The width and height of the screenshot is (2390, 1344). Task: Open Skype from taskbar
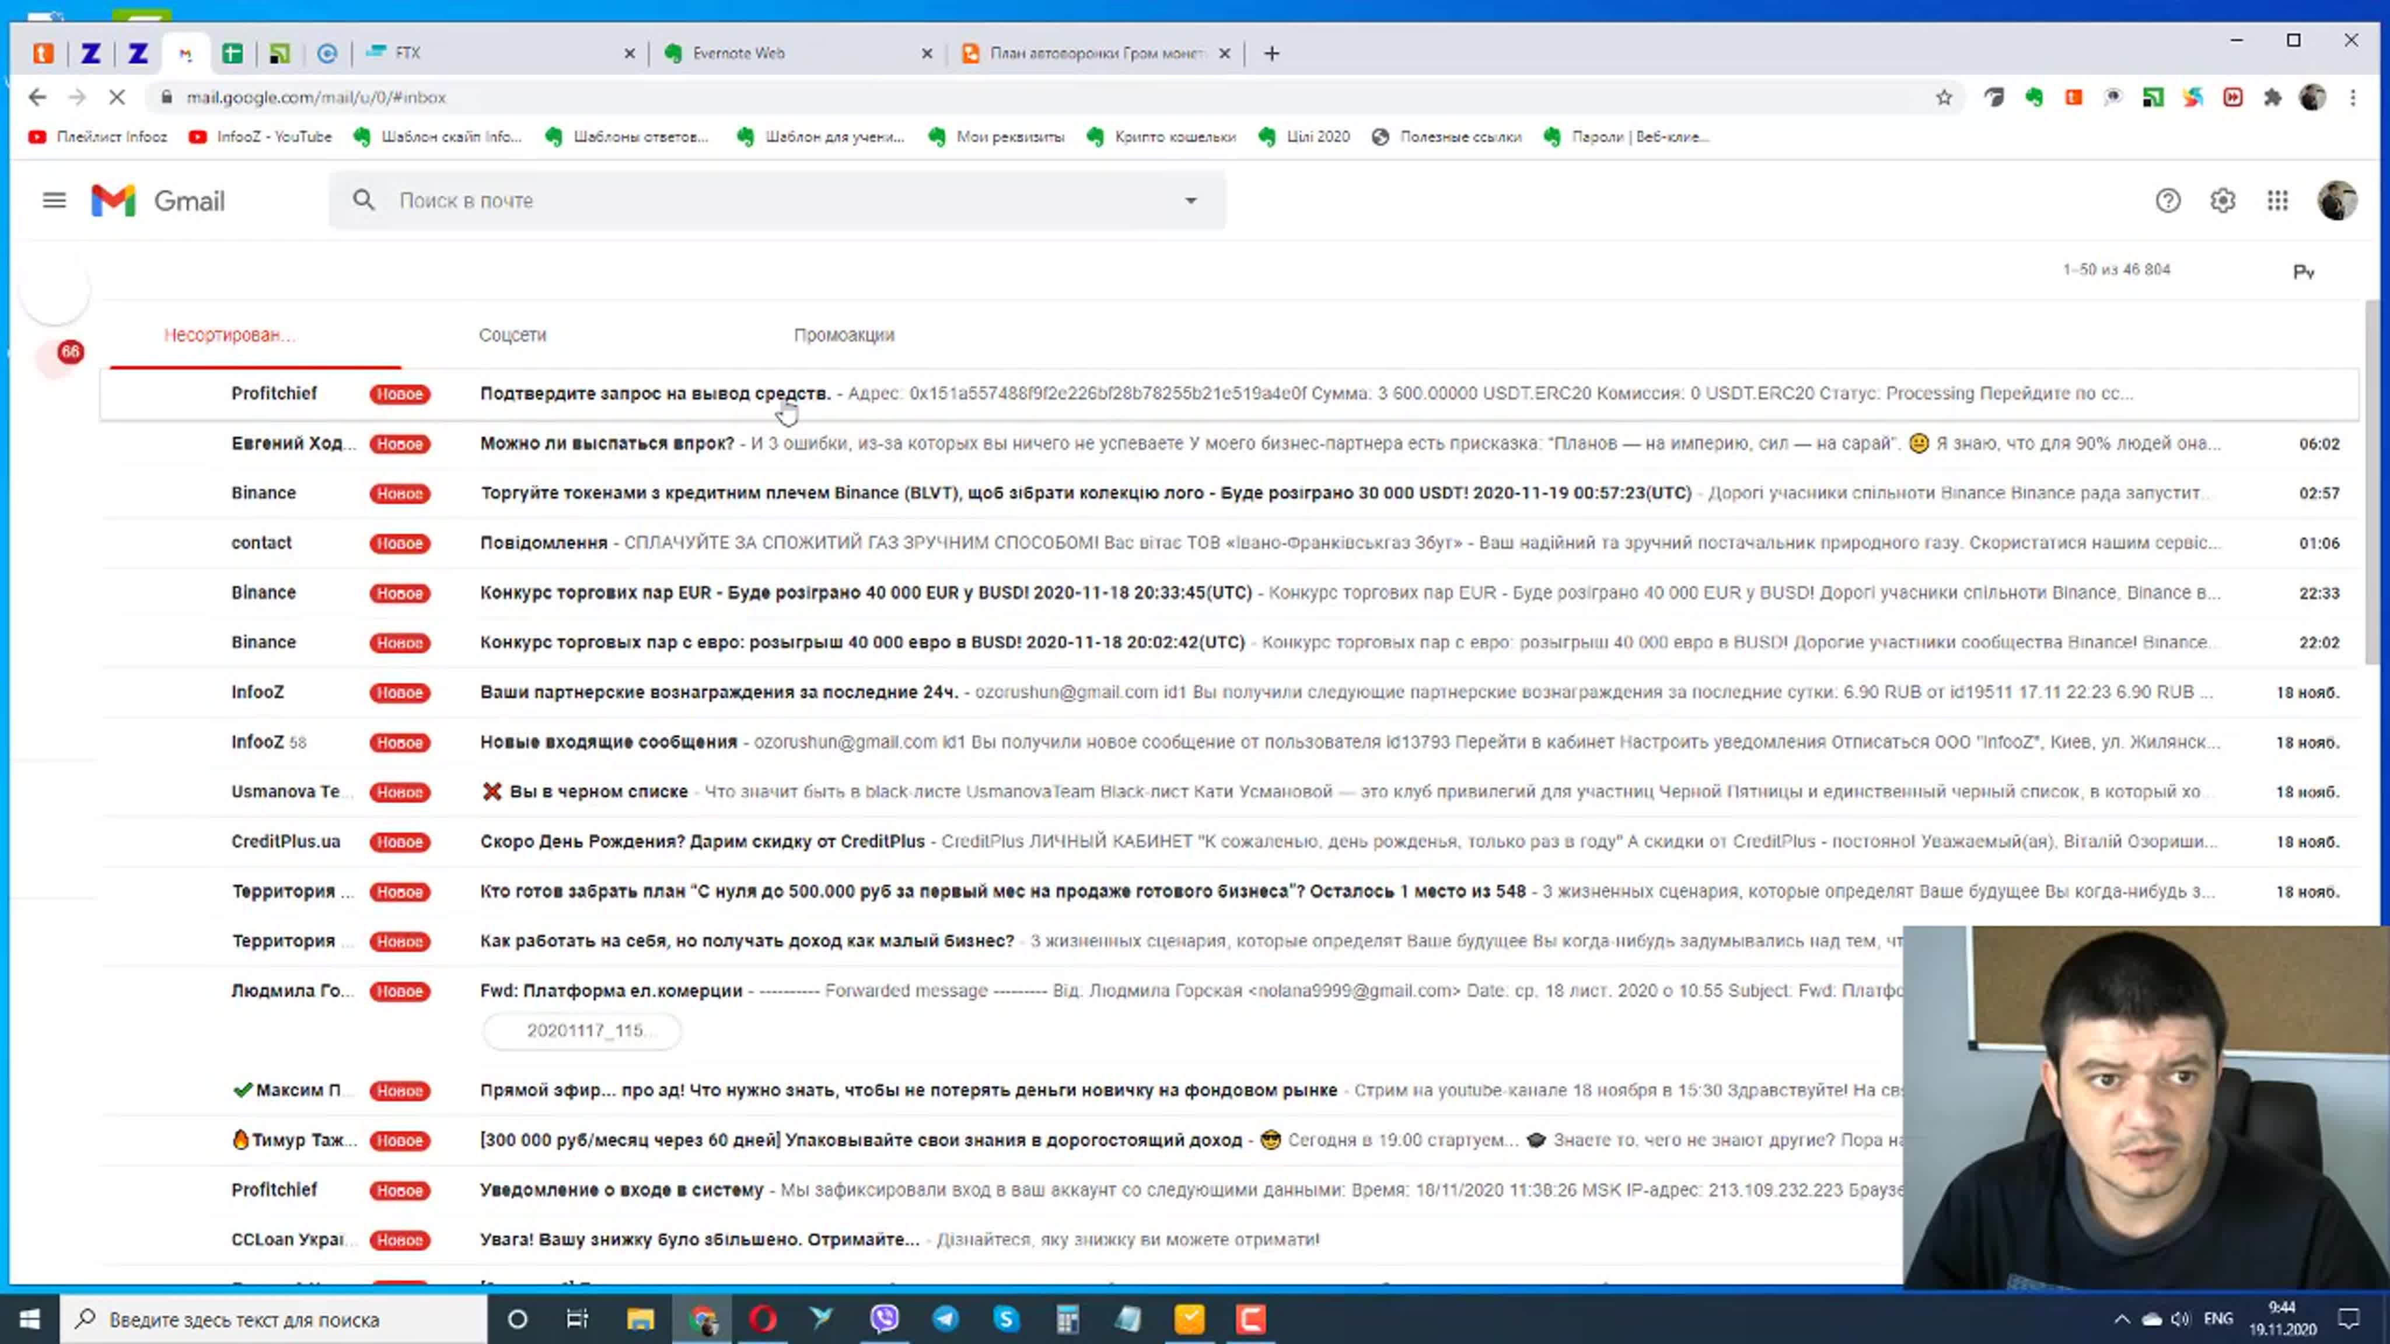tap(1007, 1318)
